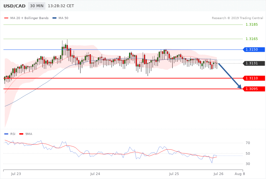Click the Jul 26 date axis label
The image size is (266, 180).
point(218,174)
